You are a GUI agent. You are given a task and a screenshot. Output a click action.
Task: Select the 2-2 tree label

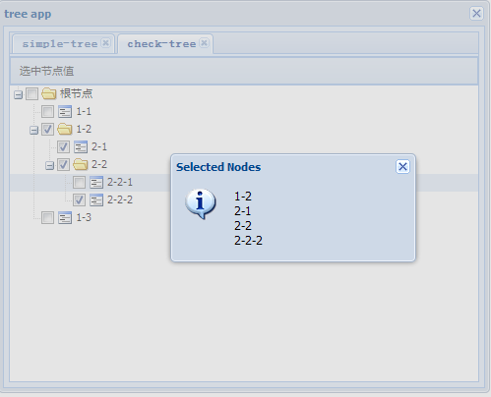tap(99, 164)
